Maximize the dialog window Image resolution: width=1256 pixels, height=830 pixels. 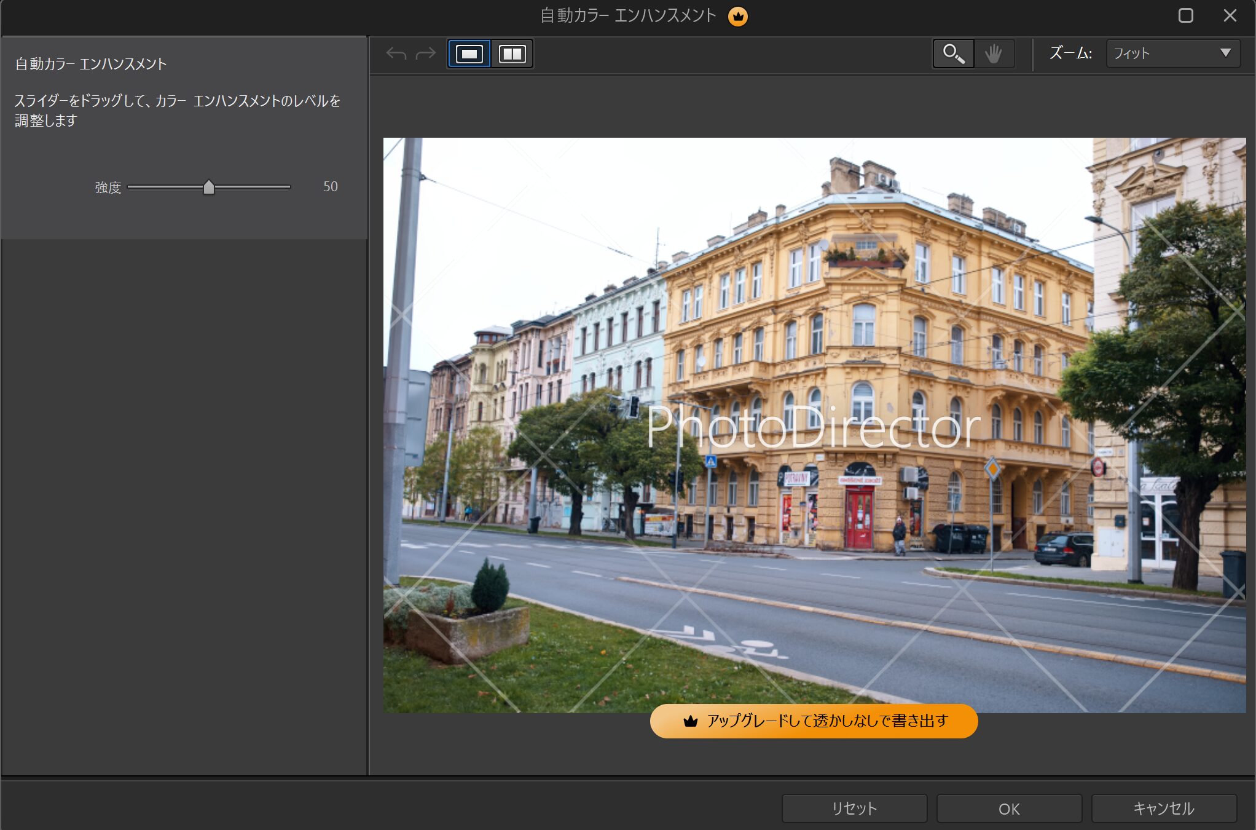tap(1186, 15)
